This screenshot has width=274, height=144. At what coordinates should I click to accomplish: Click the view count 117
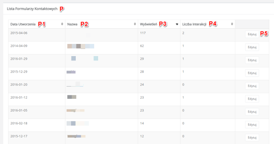[143, 33]
